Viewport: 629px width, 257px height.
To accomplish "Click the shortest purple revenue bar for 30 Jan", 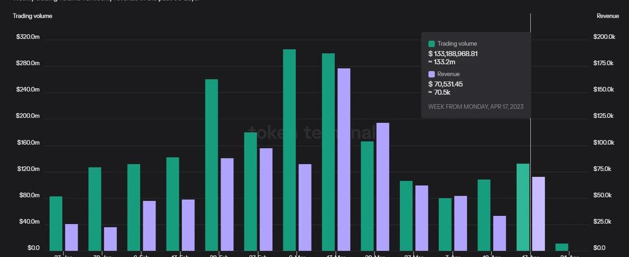I will 111,239.
